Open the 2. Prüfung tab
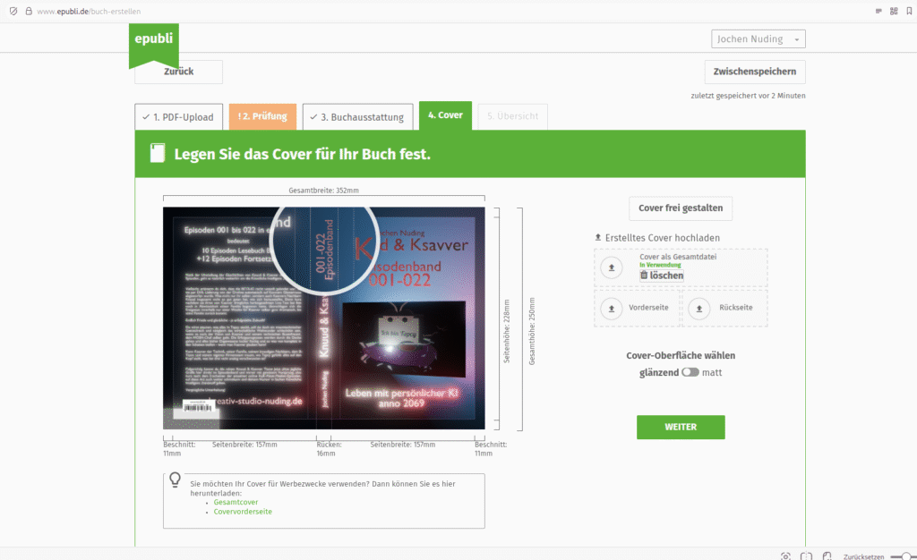 tap(261, 116)
